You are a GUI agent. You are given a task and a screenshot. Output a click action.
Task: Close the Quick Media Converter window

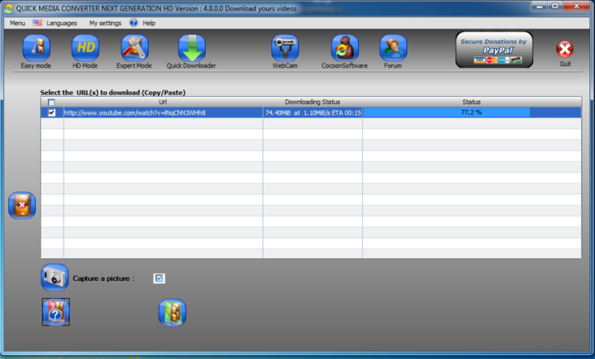click(576, 7)
